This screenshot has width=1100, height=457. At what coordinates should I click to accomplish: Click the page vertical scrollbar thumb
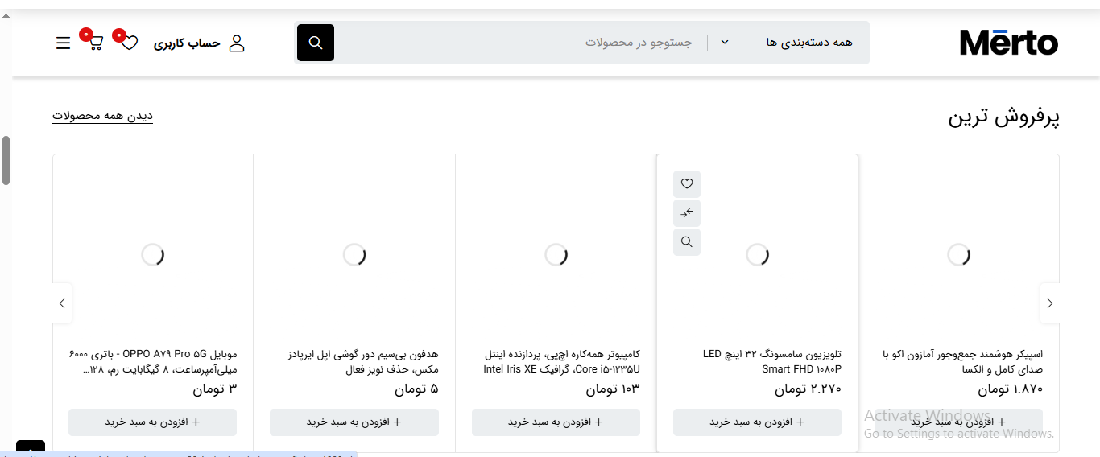click(x=6, y=160)
